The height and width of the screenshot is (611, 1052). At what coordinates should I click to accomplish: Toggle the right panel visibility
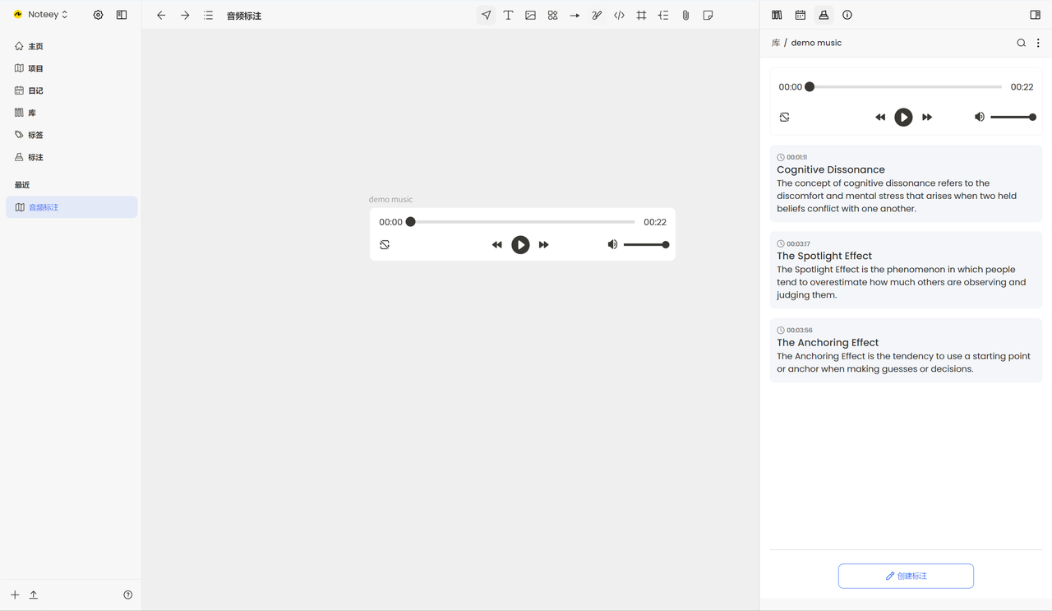pos(1035,15)
